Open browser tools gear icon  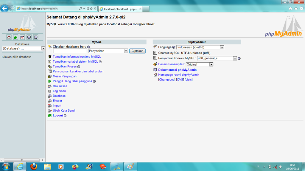(x=301, y=9)
